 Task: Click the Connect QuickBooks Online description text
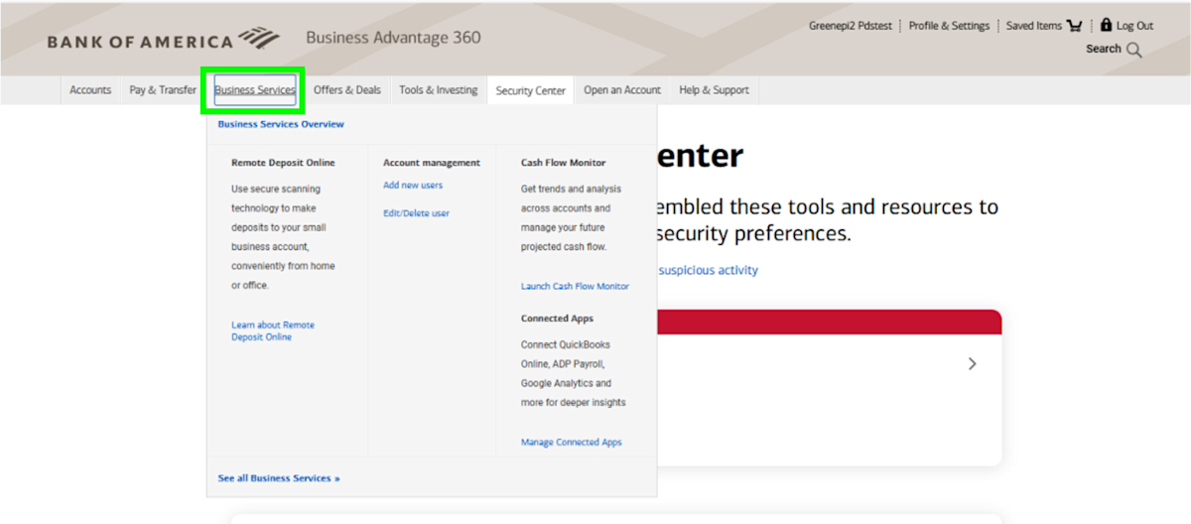click(574, 373)
